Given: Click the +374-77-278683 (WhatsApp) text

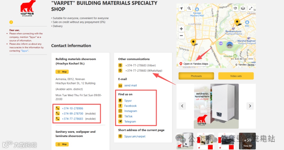Looking at the screenshot, I should (144, 71).
